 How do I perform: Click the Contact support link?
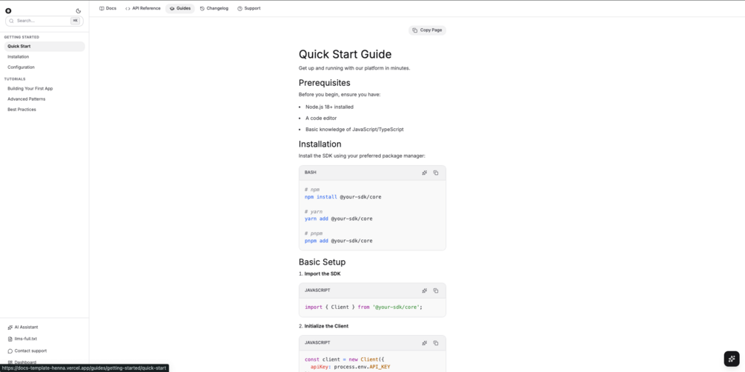[x=30, y=351]
